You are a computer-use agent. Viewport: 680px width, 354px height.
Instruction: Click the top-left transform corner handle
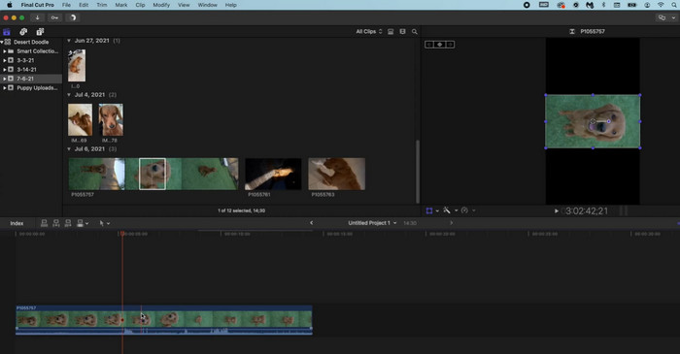546,95
